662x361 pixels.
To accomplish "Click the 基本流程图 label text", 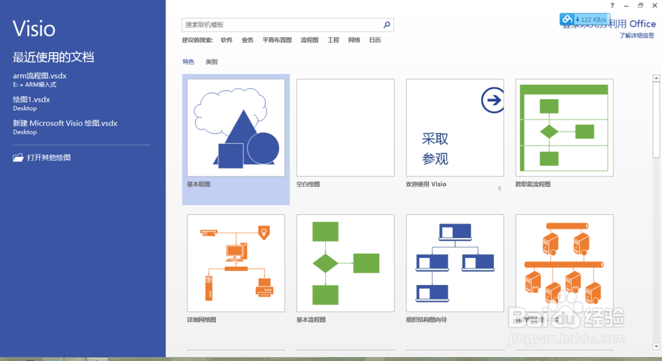I will [x=311, y=319].
